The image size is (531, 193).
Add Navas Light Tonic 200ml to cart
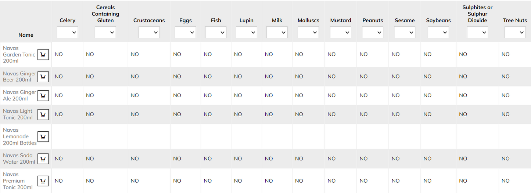click(43, 114)
